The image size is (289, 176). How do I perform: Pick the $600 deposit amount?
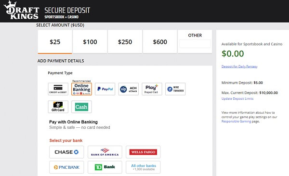click(160, 42)
